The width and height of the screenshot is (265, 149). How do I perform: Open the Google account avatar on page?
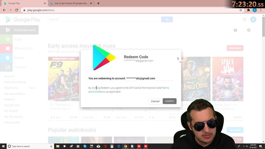[x=253, y=19]
